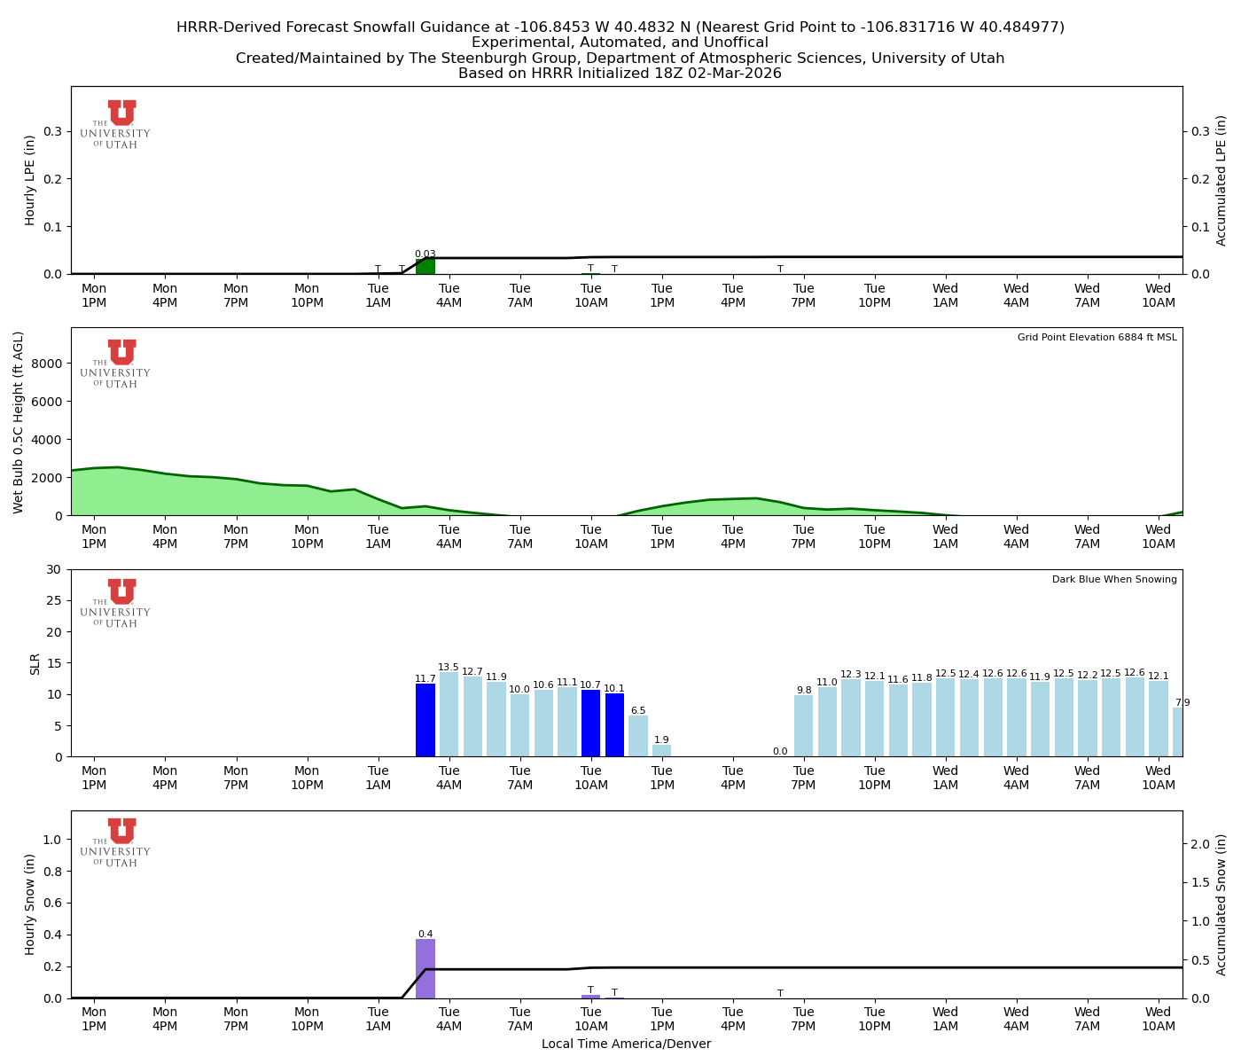Click the 'Grid Point Elevation 6884 ft MSL' label

tap(1098, 337)
